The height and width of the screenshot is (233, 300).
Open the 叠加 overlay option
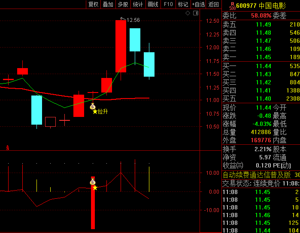click(x=108, y=4)
